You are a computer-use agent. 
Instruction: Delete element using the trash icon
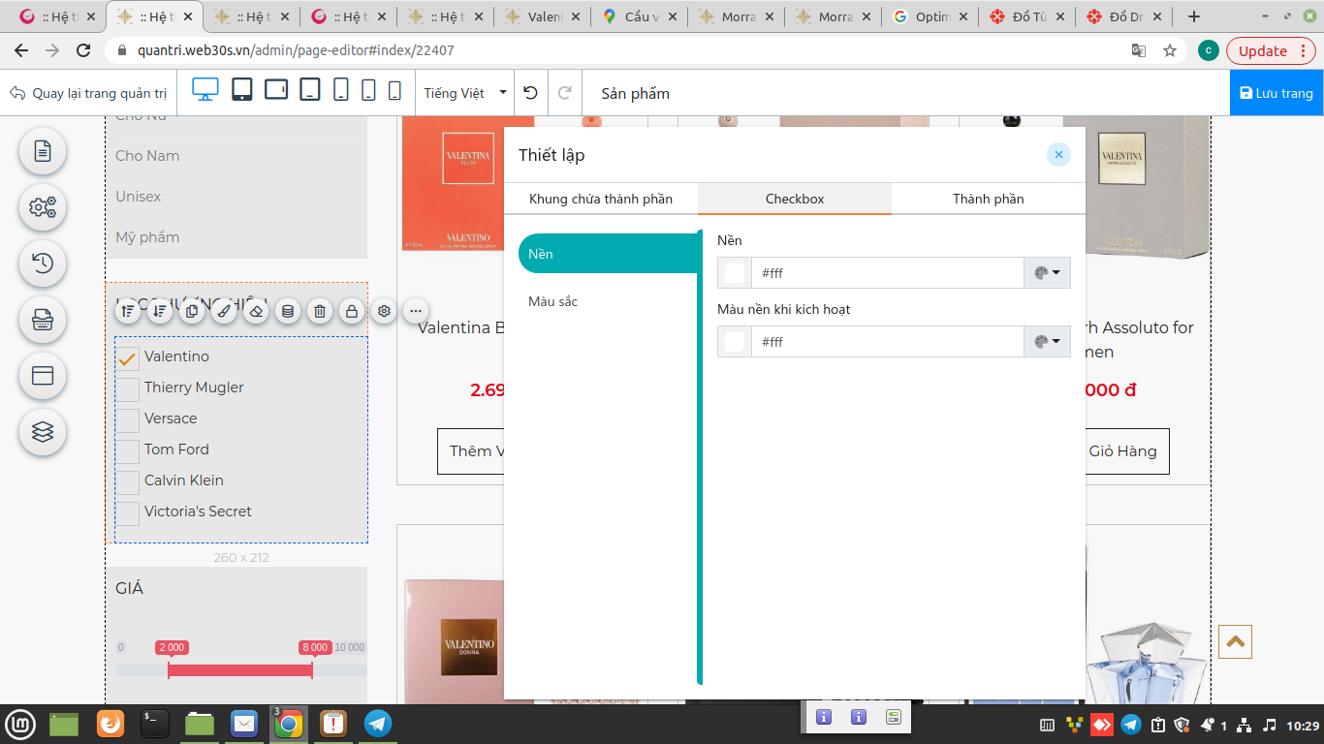pos(320,311)
